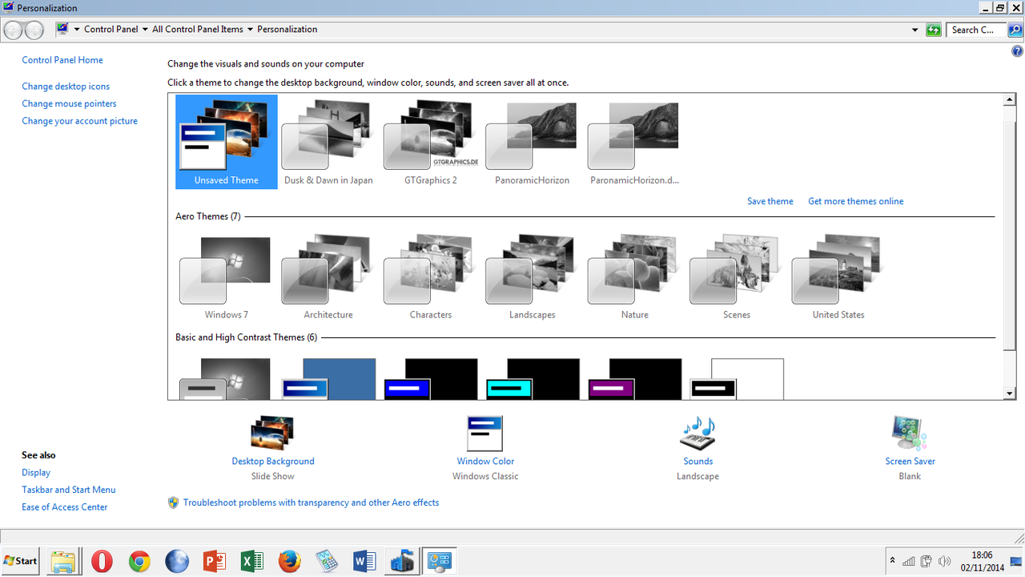The height and width of the screenshot is (577, 1025).
Task: Select the Unsaved Theme thumbnail
Action: click(227, 142)
